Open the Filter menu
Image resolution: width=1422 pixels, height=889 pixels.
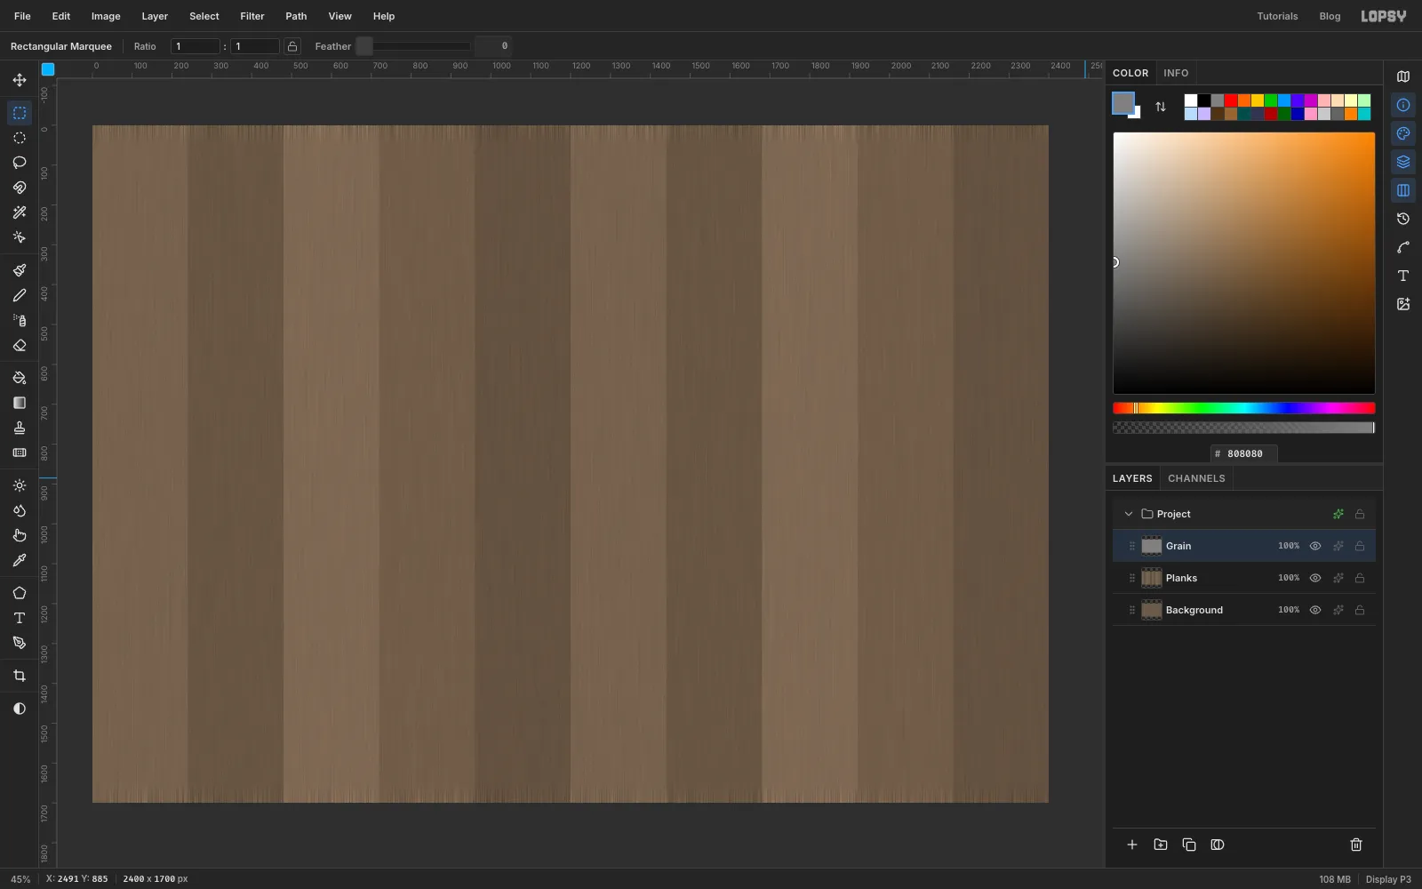click(252, 16)
